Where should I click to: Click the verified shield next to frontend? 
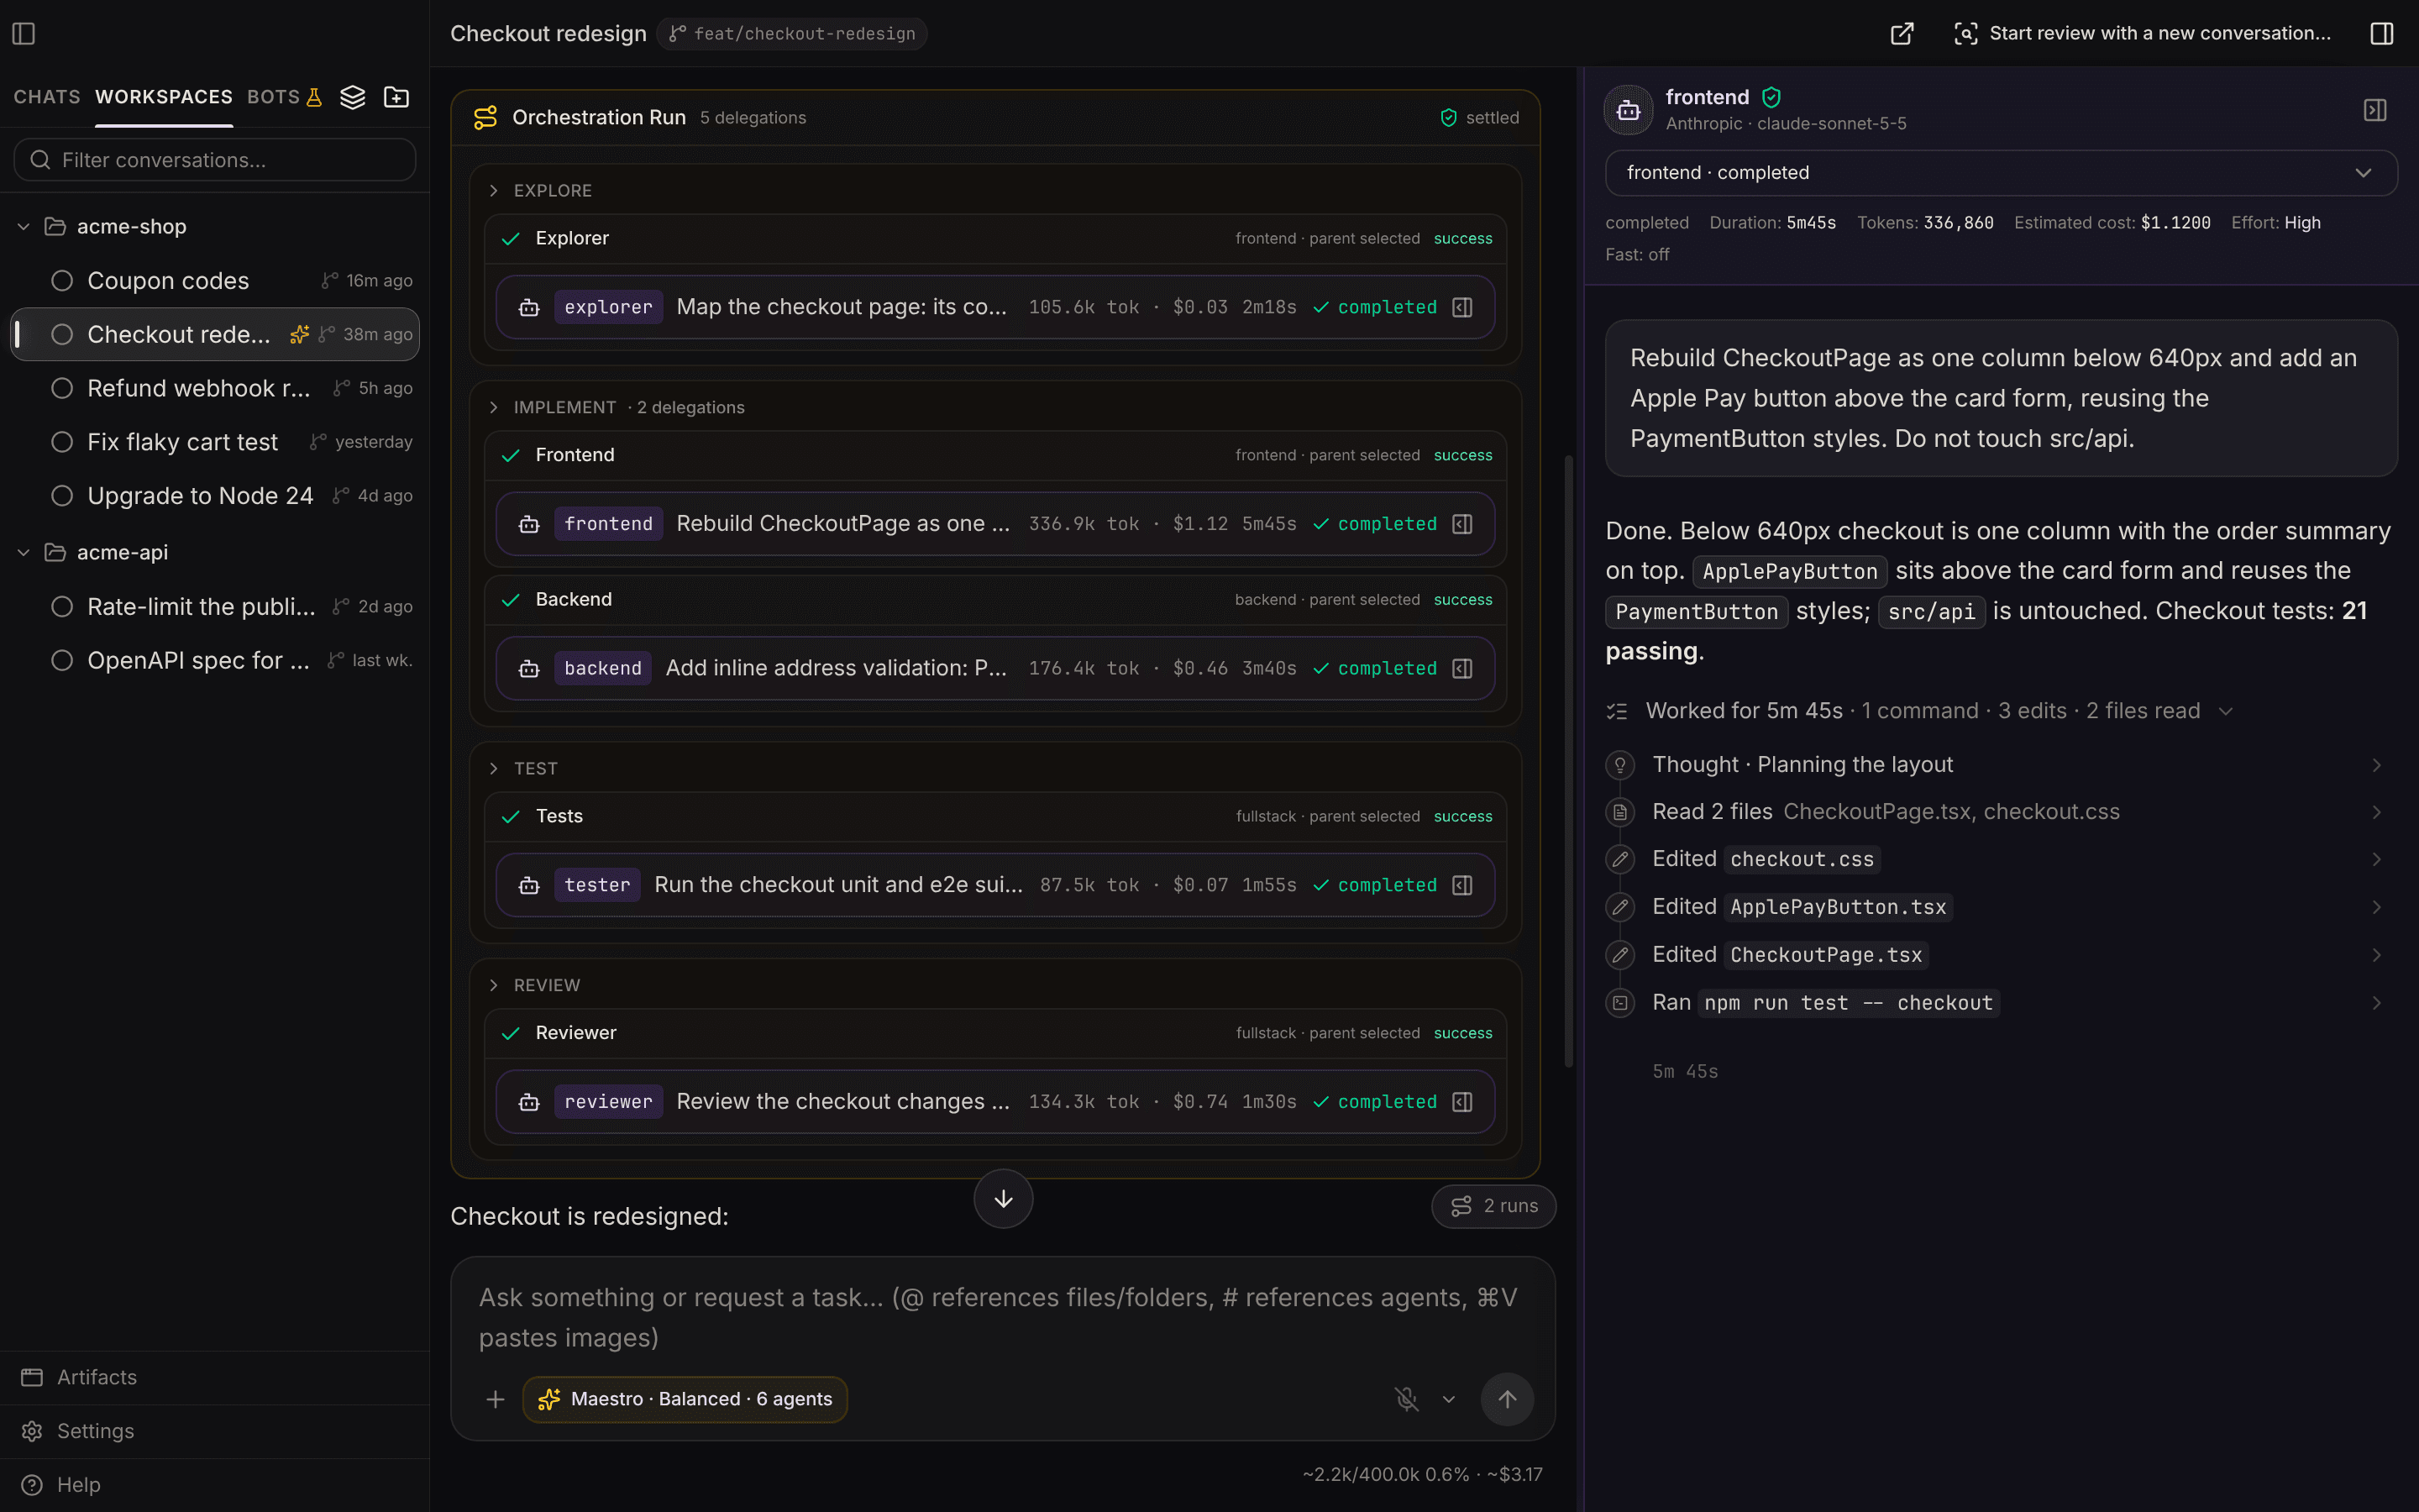[1771, 97]
